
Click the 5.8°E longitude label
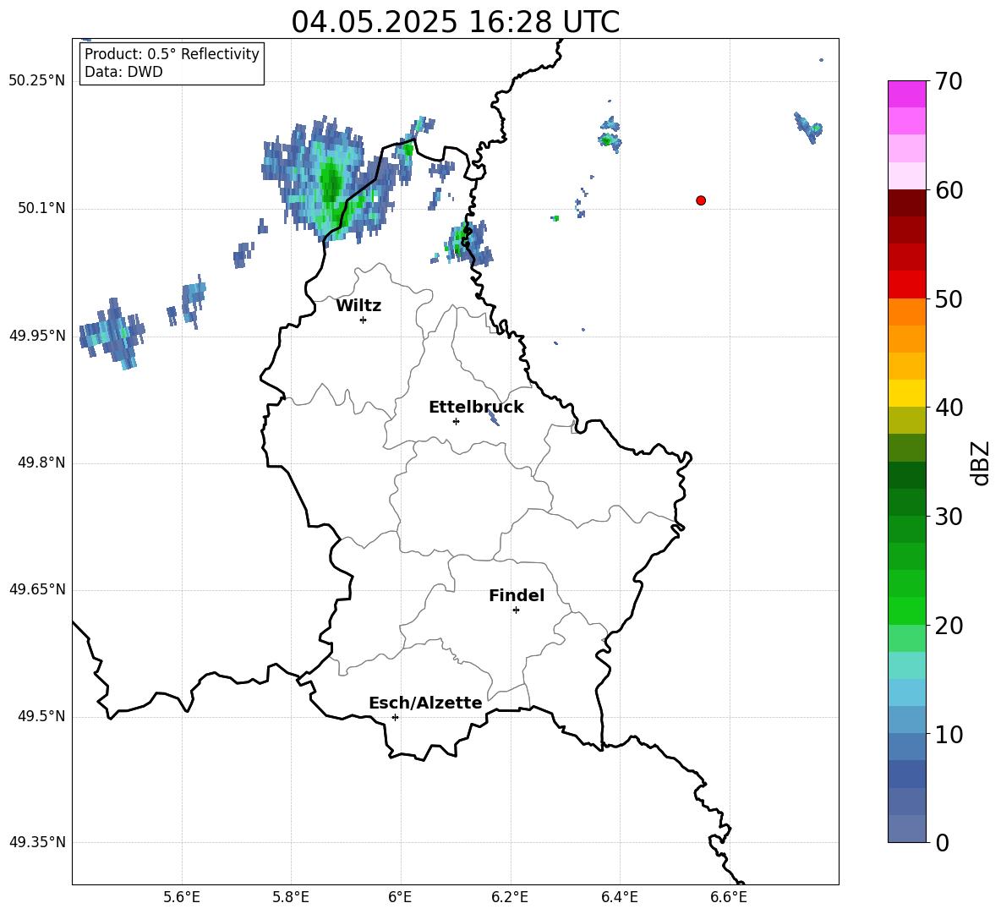(291, 897)
